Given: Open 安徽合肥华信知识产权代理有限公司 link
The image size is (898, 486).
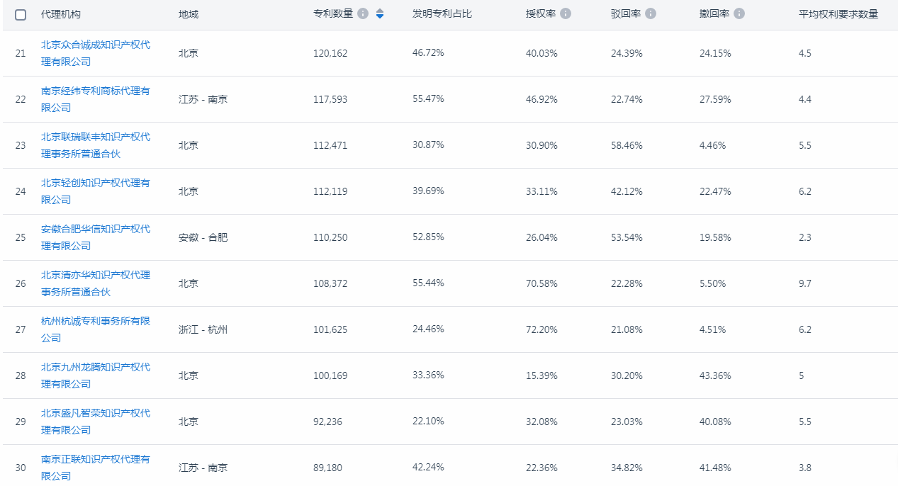Looking at the screenshot, I should [x=96, y=237].
